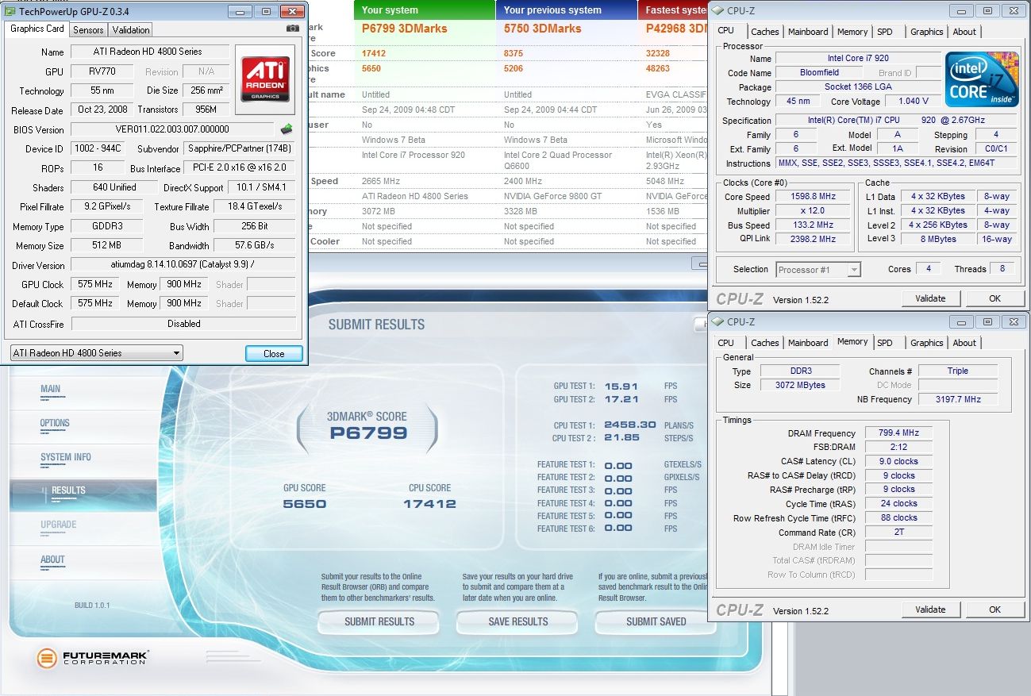Open Graphics tab in top CPU-Z window
The width and height of the screenshot is (1031, 696).
pos(927,32)
